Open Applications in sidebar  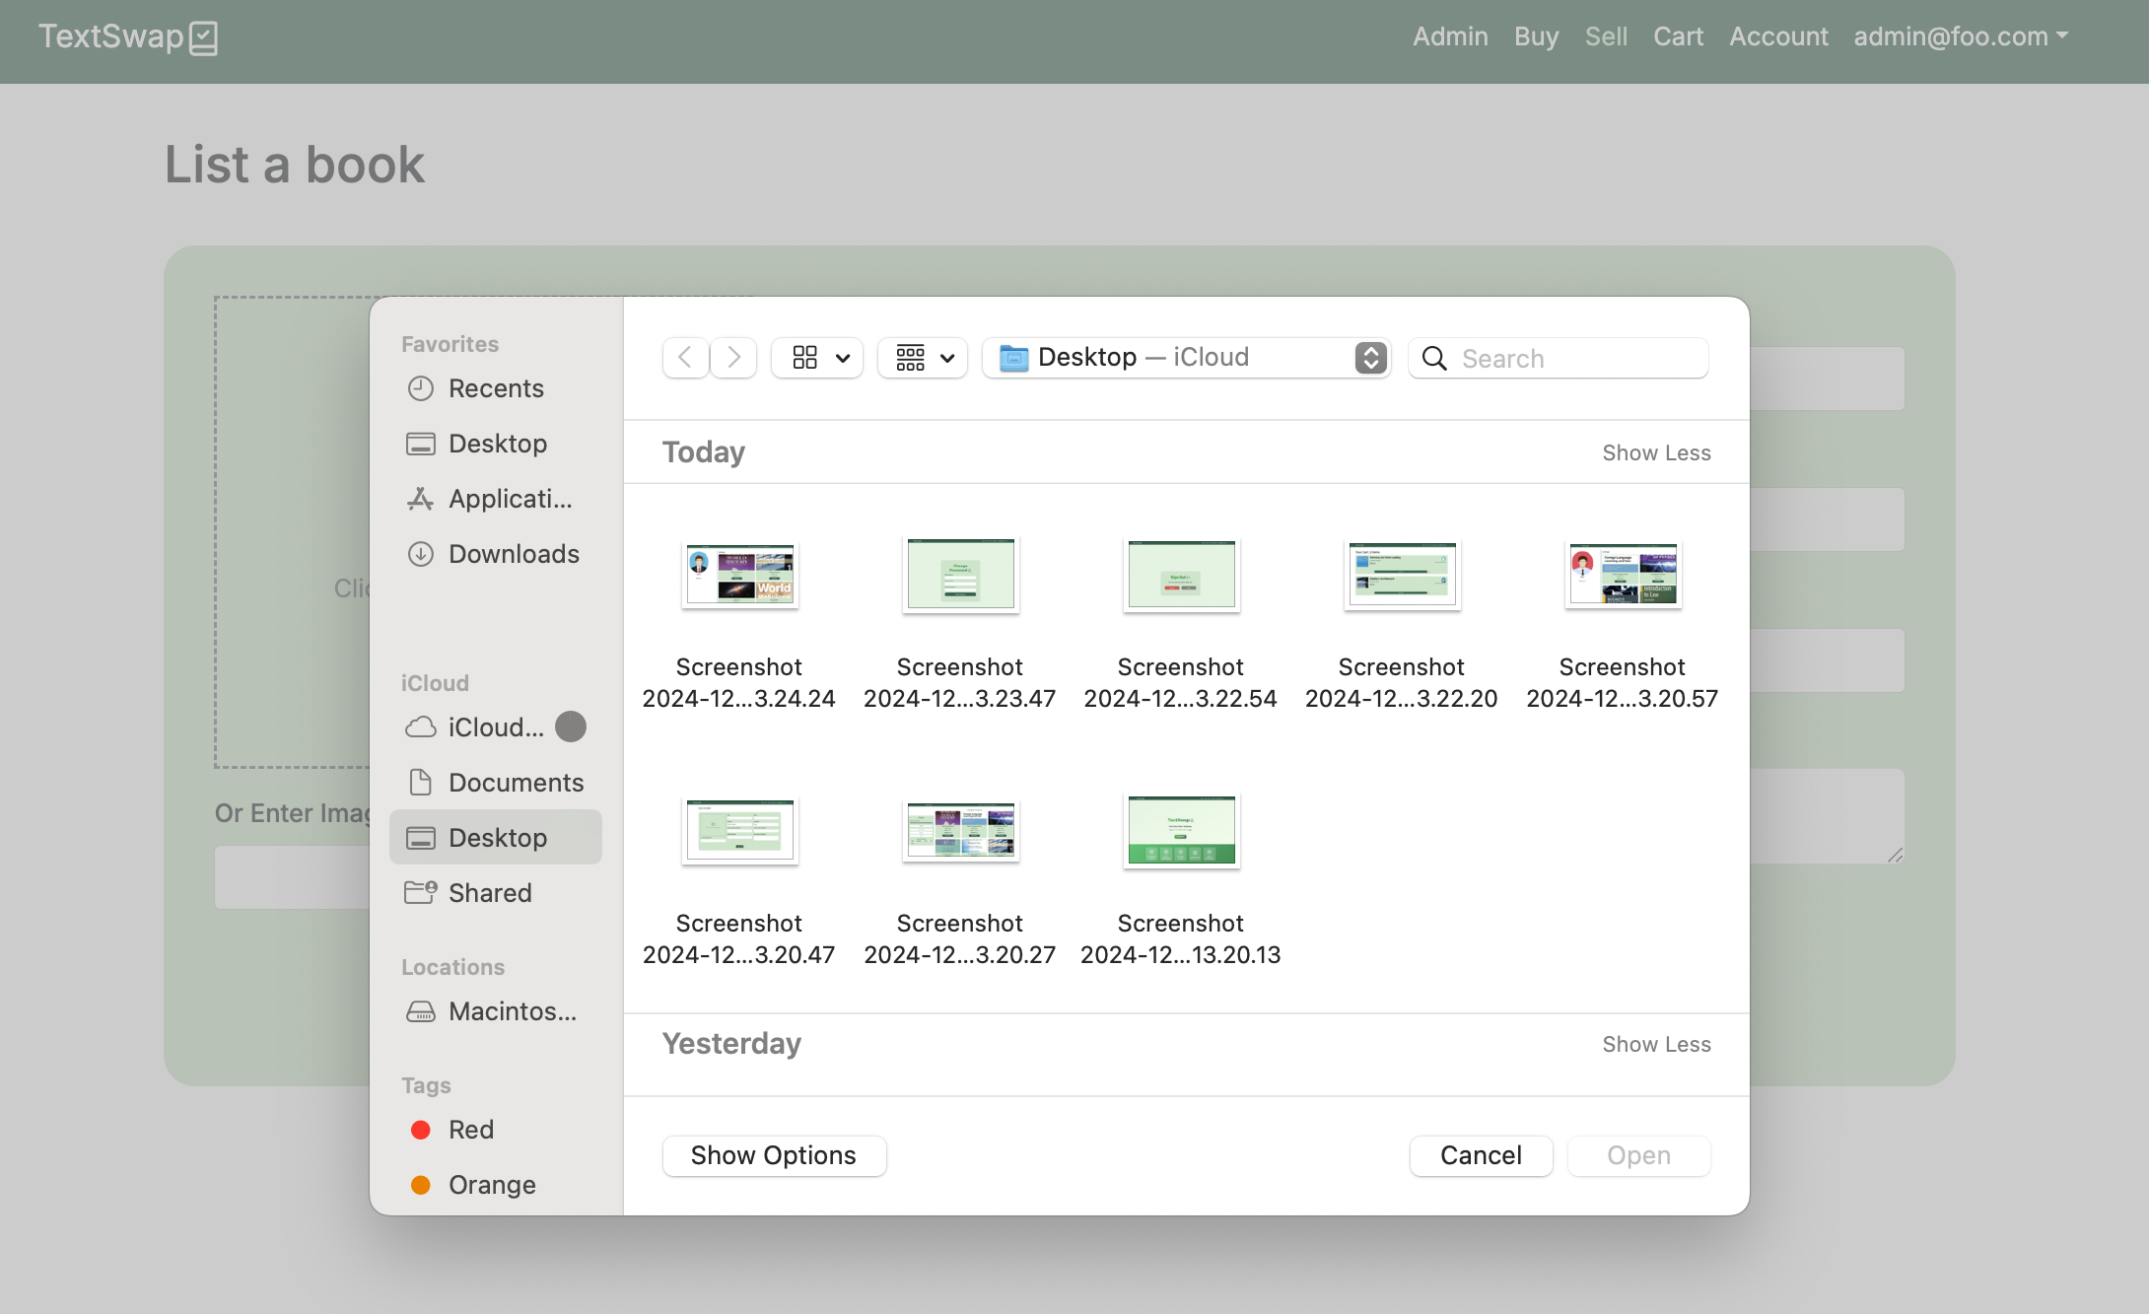509,499
